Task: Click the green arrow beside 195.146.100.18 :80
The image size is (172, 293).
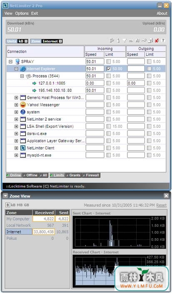Action: pos(34,90)
